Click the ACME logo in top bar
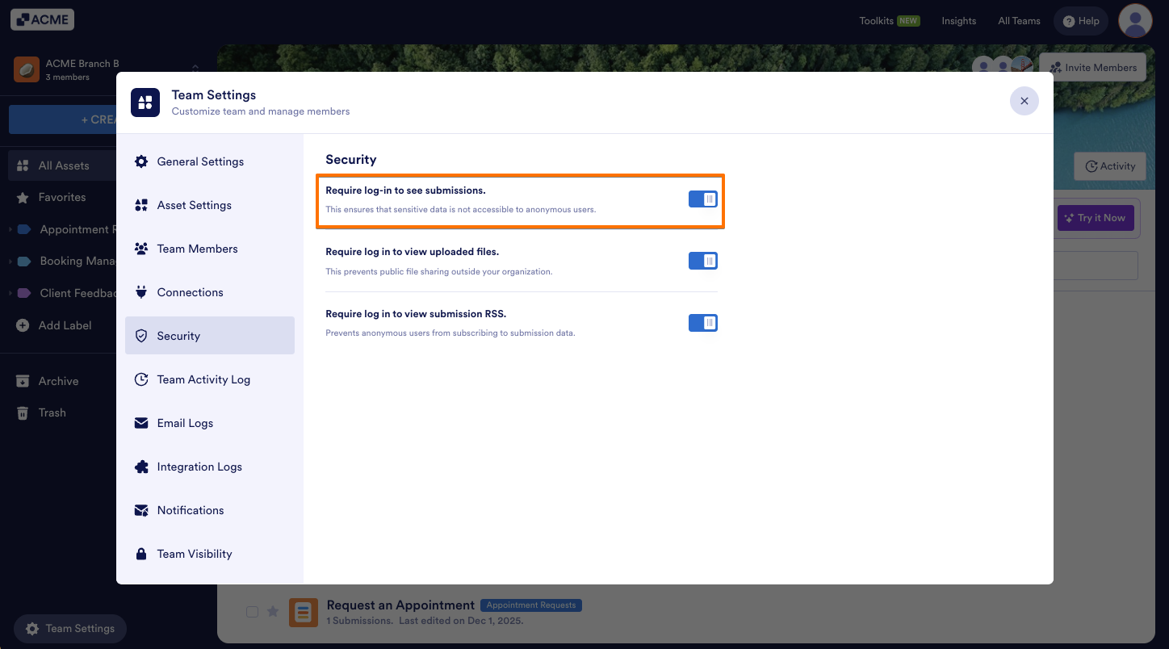 click(43, 20)
